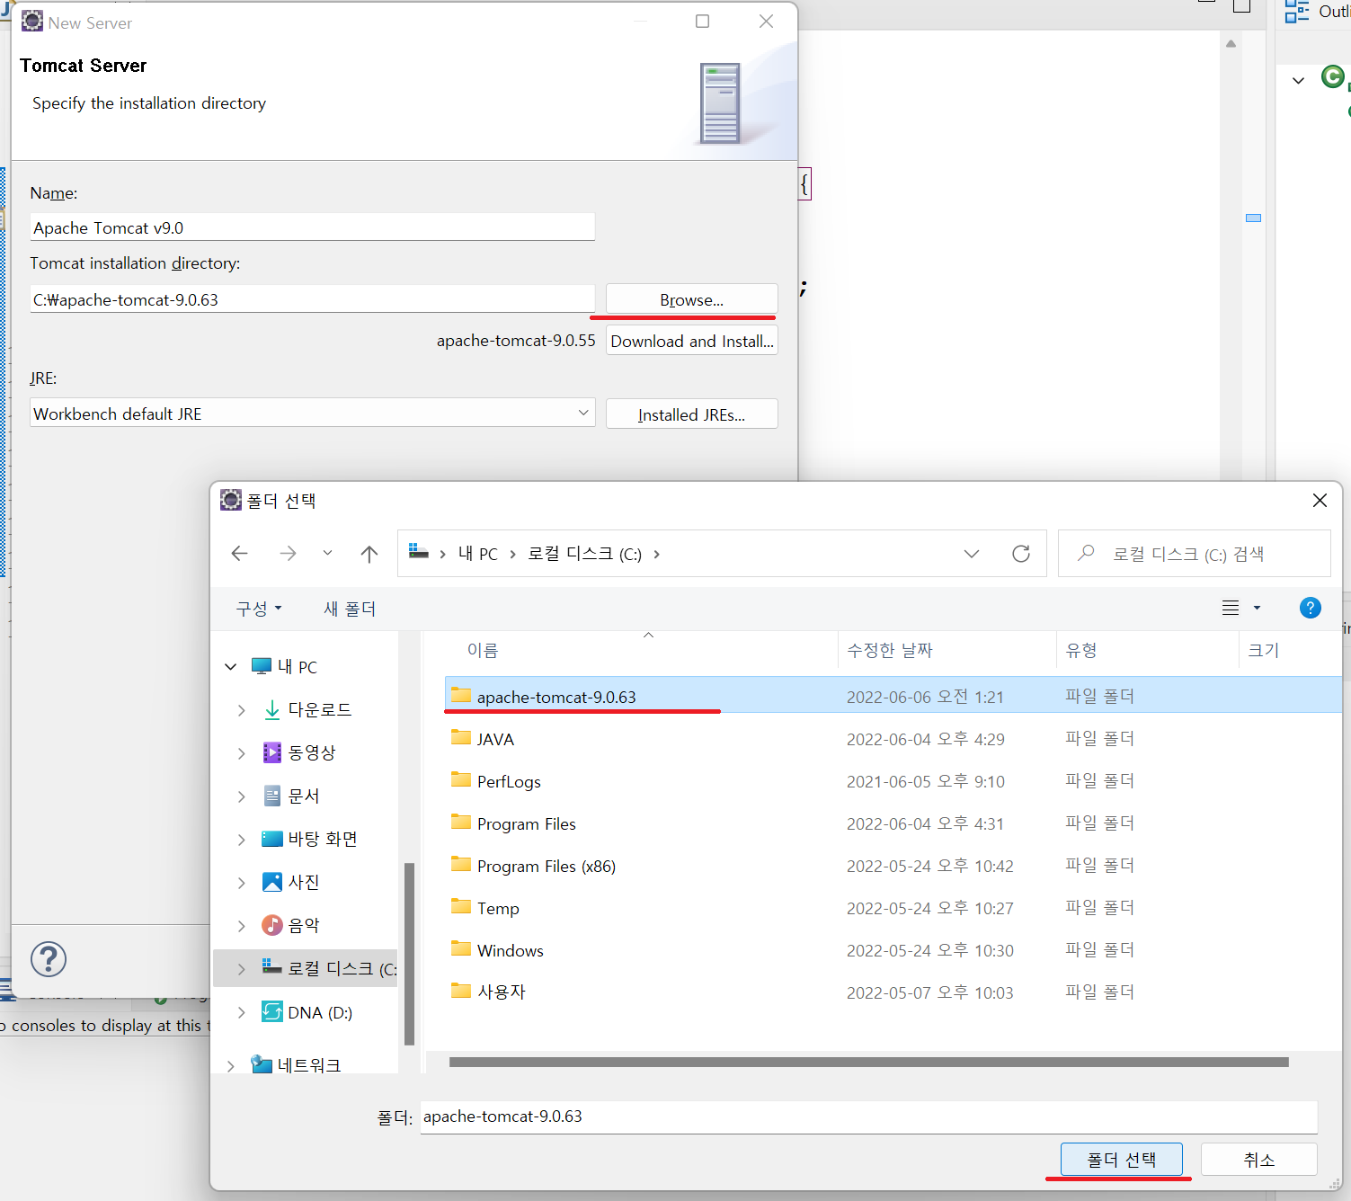Expand the DNA (D:) tree node

(x=241, y=1012)
